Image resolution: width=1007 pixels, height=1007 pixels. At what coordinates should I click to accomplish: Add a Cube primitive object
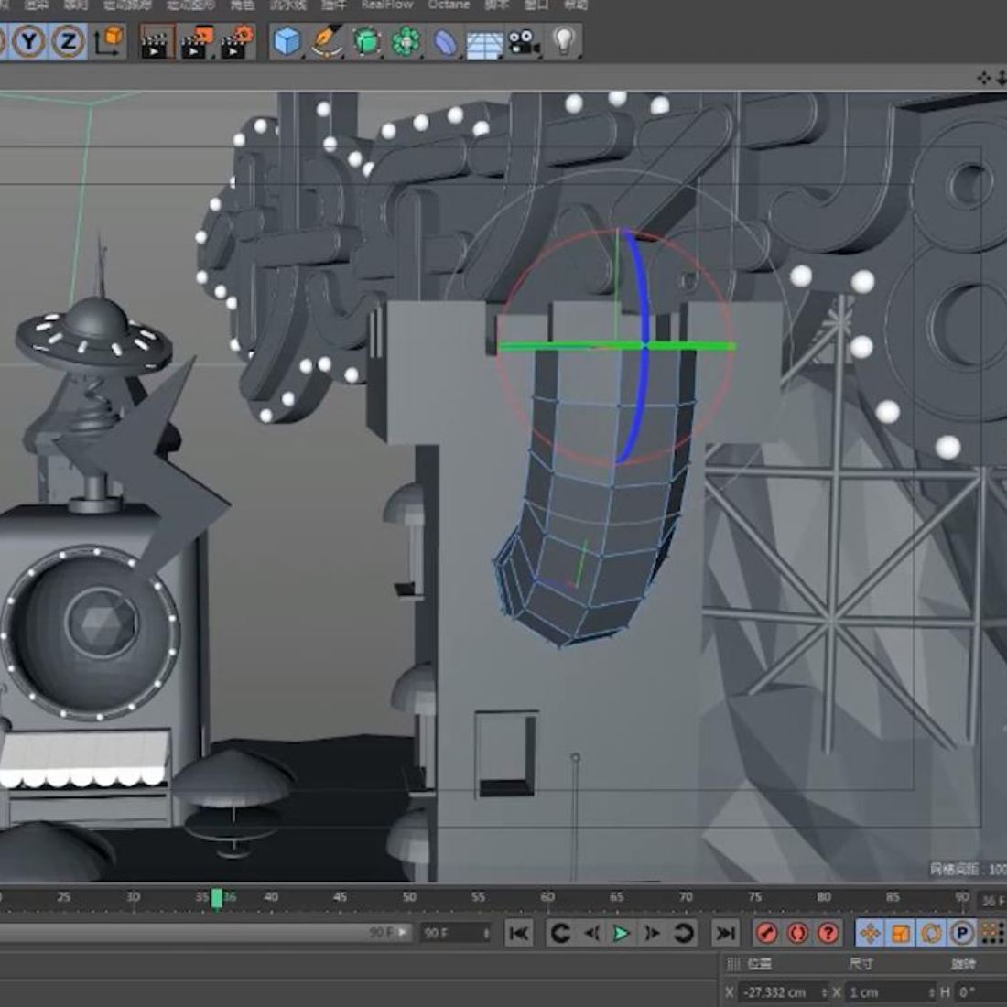pyautogui.click(x=287, y=42)
